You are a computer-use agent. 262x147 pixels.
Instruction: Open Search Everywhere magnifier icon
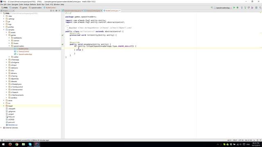coord(260,8)
